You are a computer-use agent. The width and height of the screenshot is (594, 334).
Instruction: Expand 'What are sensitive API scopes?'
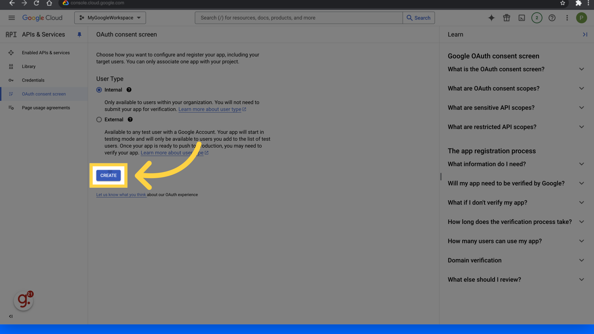coord(516,108)
